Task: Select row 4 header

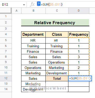Action: point(6,34)
